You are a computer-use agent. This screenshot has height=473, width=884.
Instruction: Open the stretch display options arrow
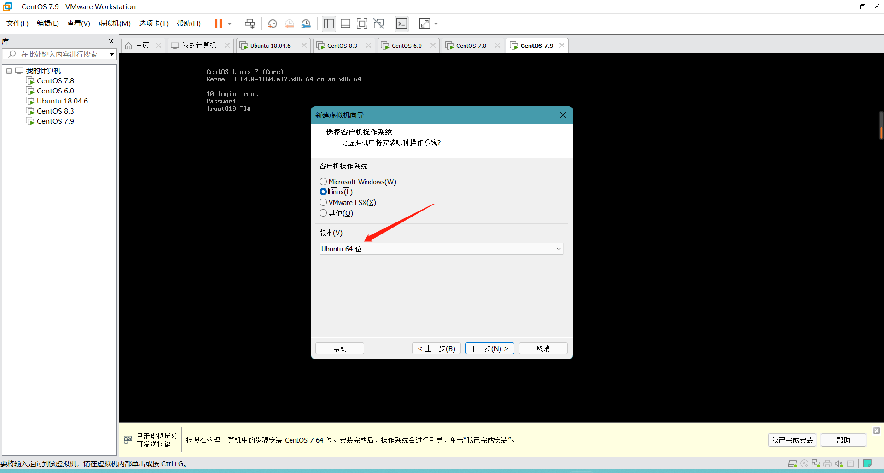click(x=436, y=23)
